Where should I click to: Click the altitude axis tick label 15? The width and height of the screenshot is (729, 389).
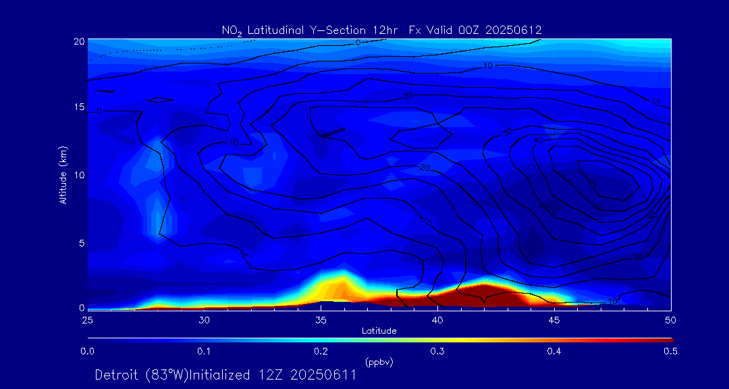coord(80,107)
